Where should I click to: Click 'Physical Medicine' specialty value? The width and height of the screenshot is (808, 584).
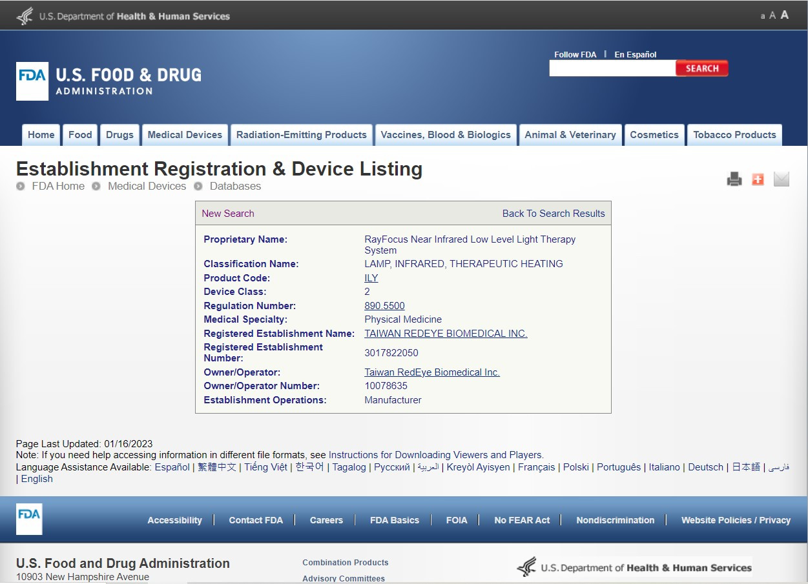(403, 319)
